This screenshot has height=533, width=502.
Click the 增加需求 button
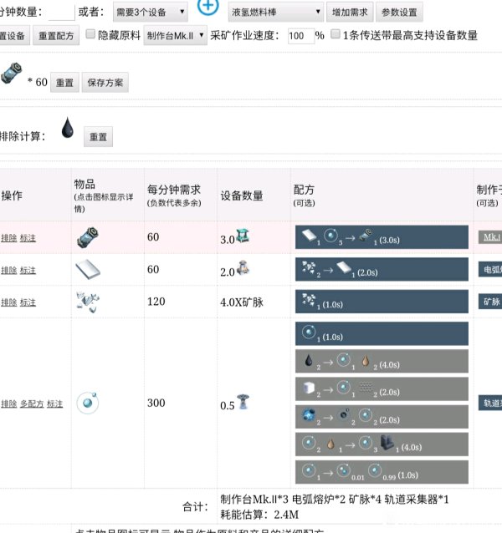pyautogui.click(x=349, y=13)
